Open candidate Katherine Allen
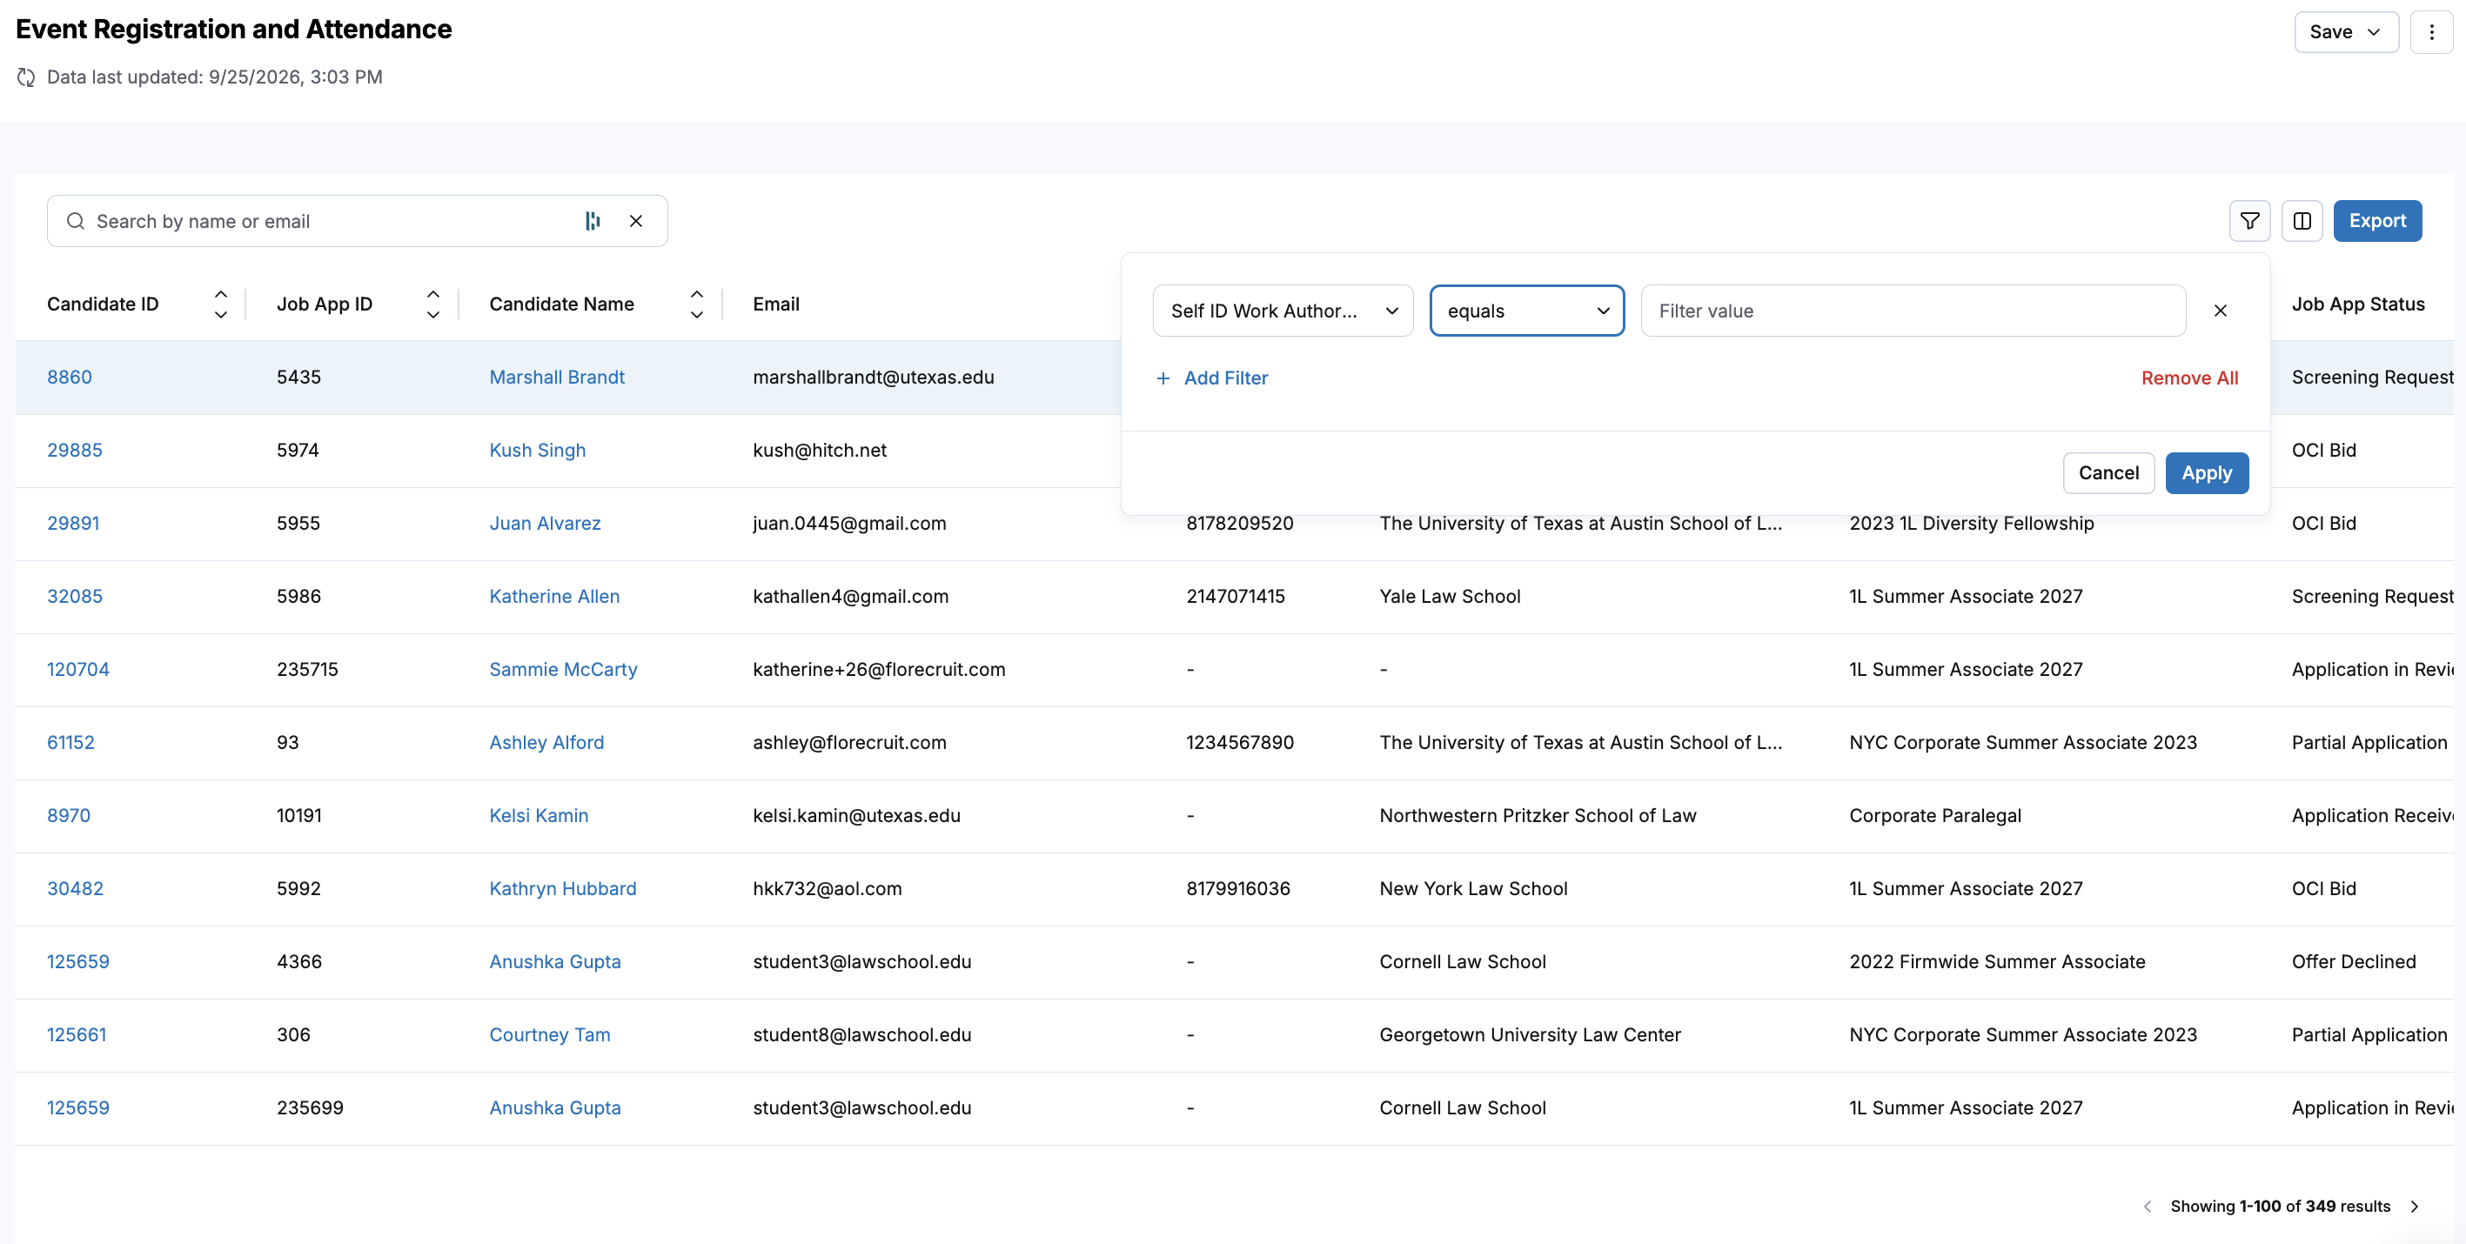Screen dimensions: 2466x1244 click(554, 596)
